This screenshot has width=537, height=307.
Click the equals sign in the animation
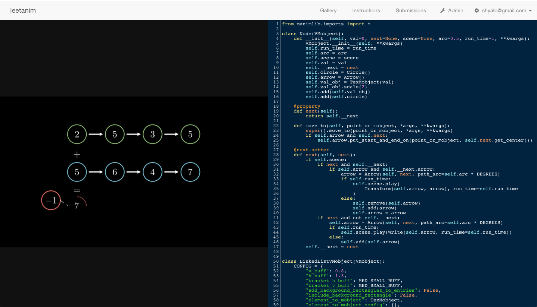tap(77, 191)
